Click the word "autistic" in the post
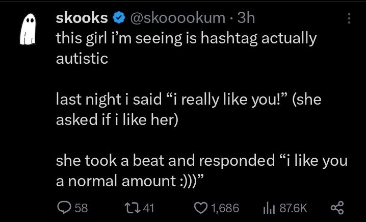 tap(82, 58)
